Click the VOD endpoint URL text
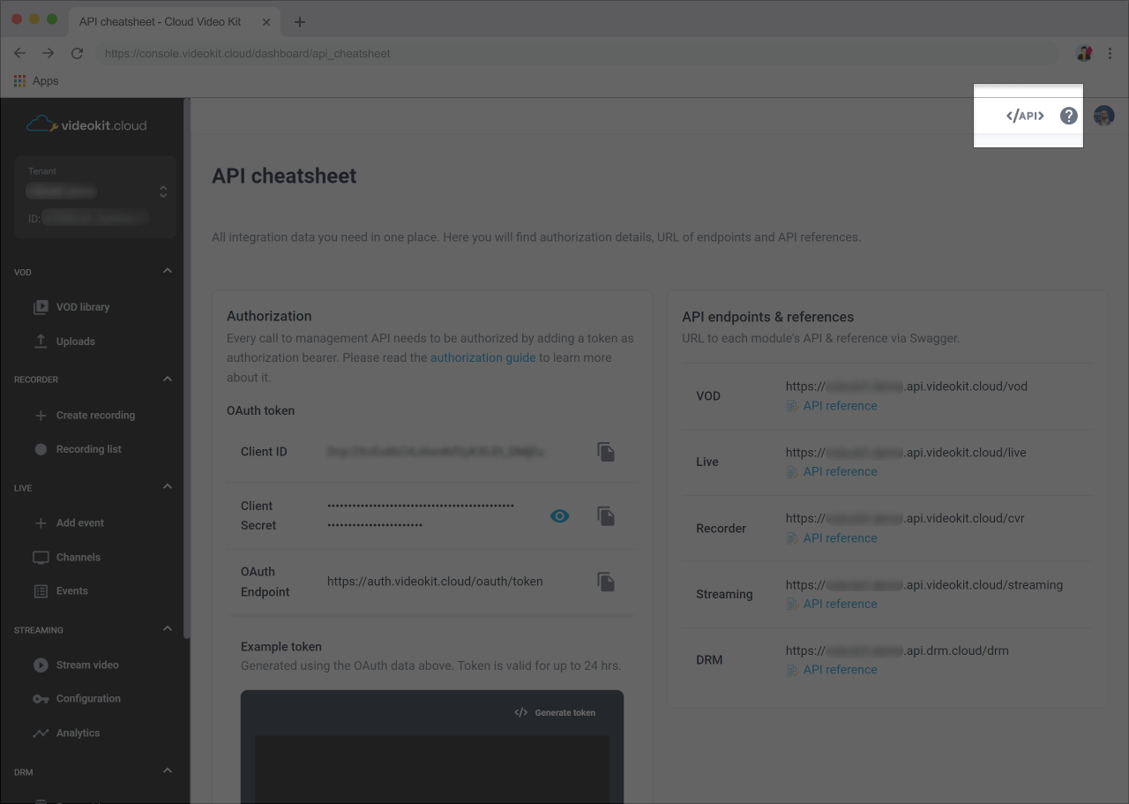 coord(907,387)
